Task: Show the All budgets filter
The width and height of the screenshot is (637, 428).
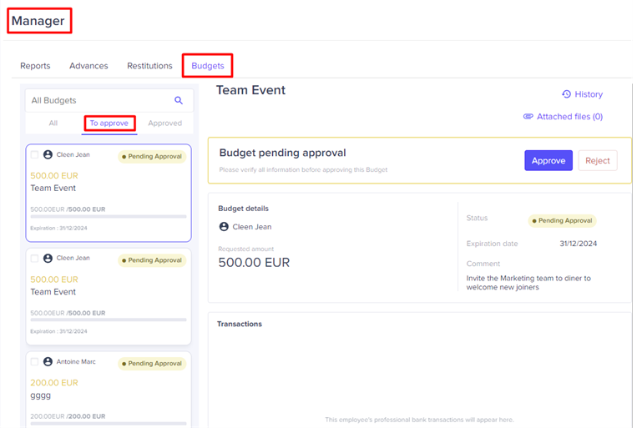Action: (53, 123)
